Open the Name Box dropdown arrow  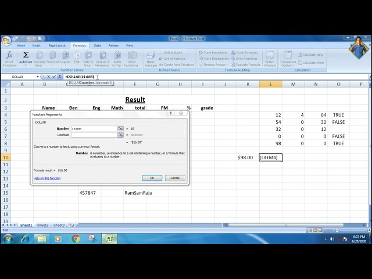37,77
